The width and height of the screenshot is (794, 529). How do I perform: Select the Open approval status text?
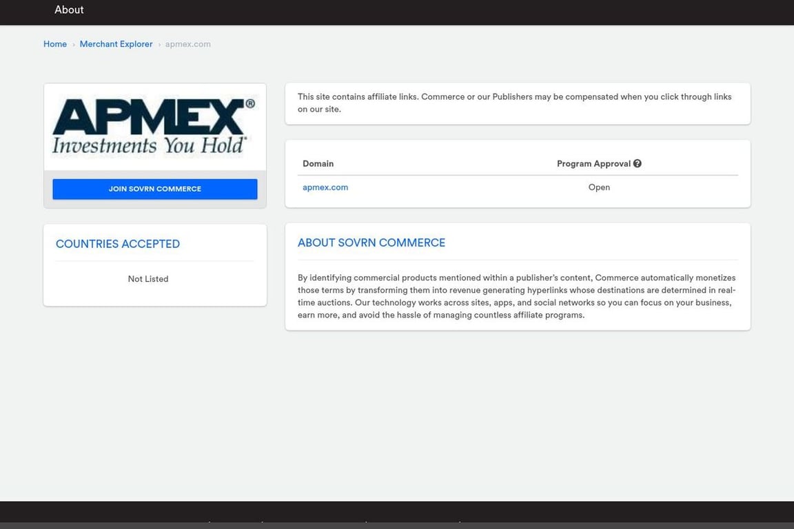tap(599, 187)
